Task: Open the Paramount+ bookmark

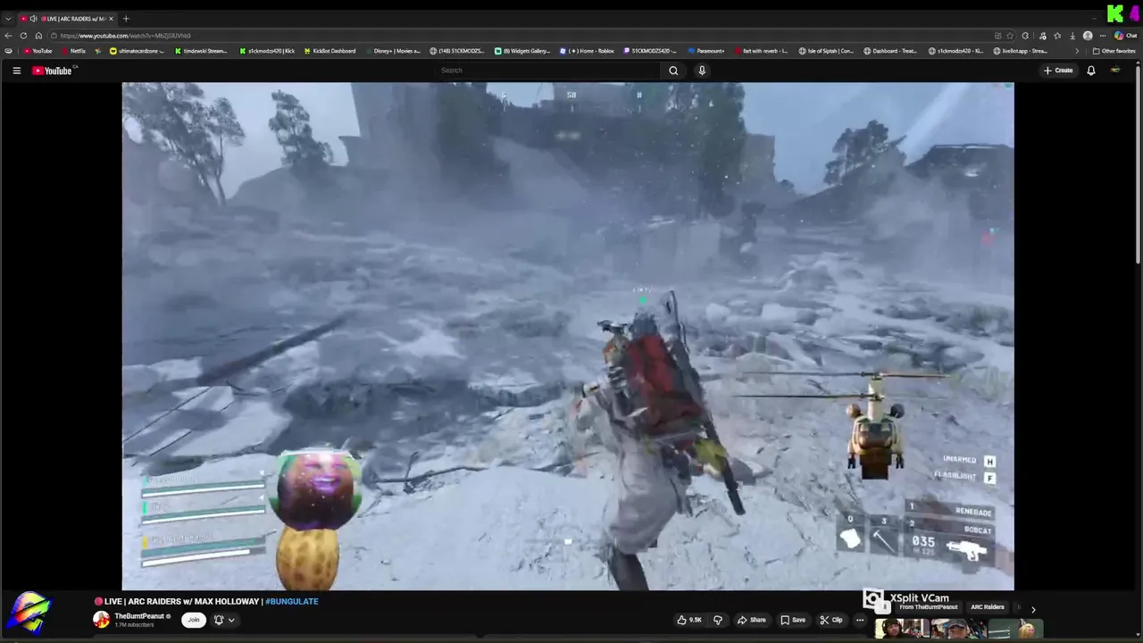Action: [706, 51]
